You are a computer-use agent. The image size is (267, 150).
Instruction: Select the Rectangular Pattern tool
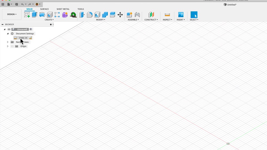[57, 15]
